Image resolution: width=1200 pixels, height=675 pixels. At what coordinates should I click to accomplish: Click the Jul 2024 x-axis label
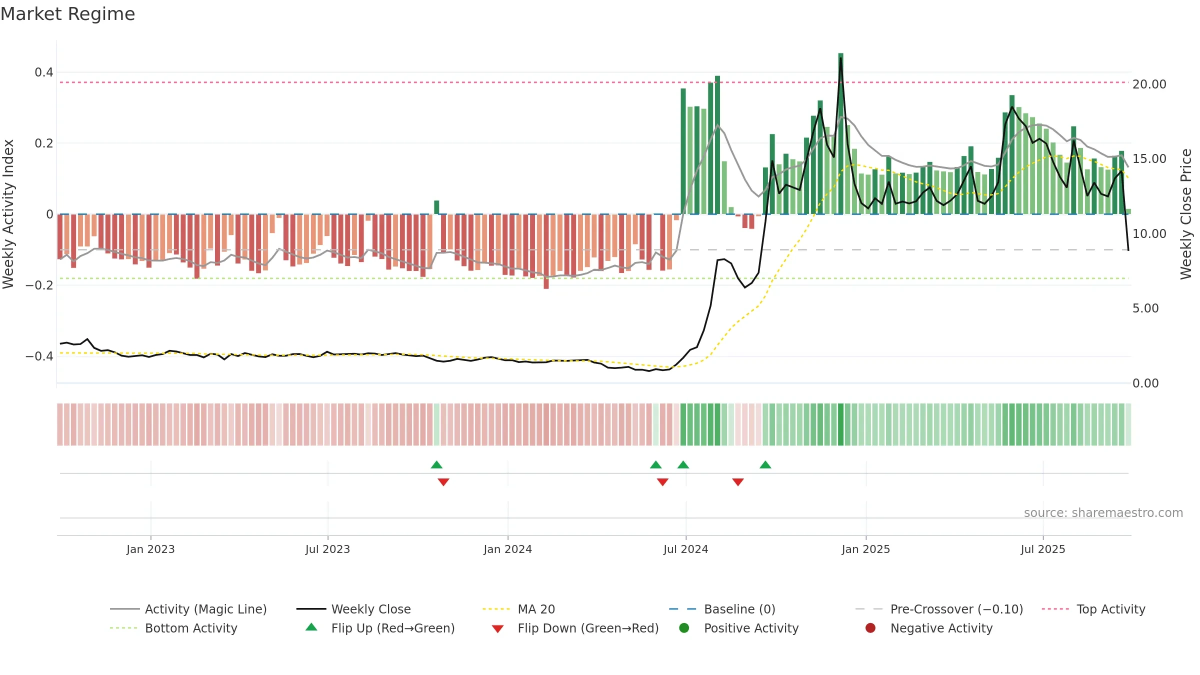point(685,549)
